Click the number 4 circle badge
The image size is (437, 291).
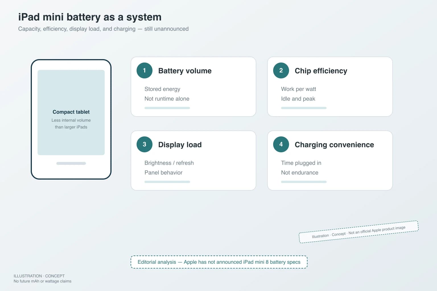(281, 144)
